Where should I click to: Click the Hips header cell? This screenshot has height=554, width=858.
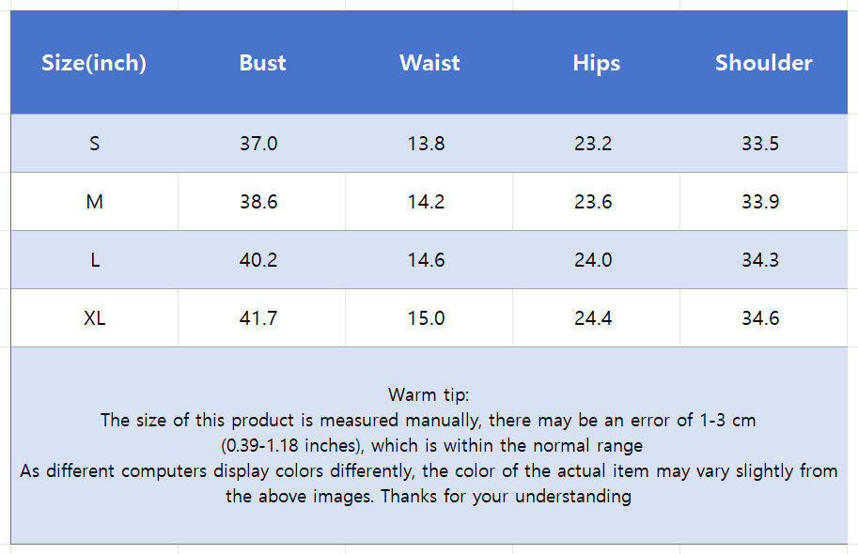[x=596, y=63]
